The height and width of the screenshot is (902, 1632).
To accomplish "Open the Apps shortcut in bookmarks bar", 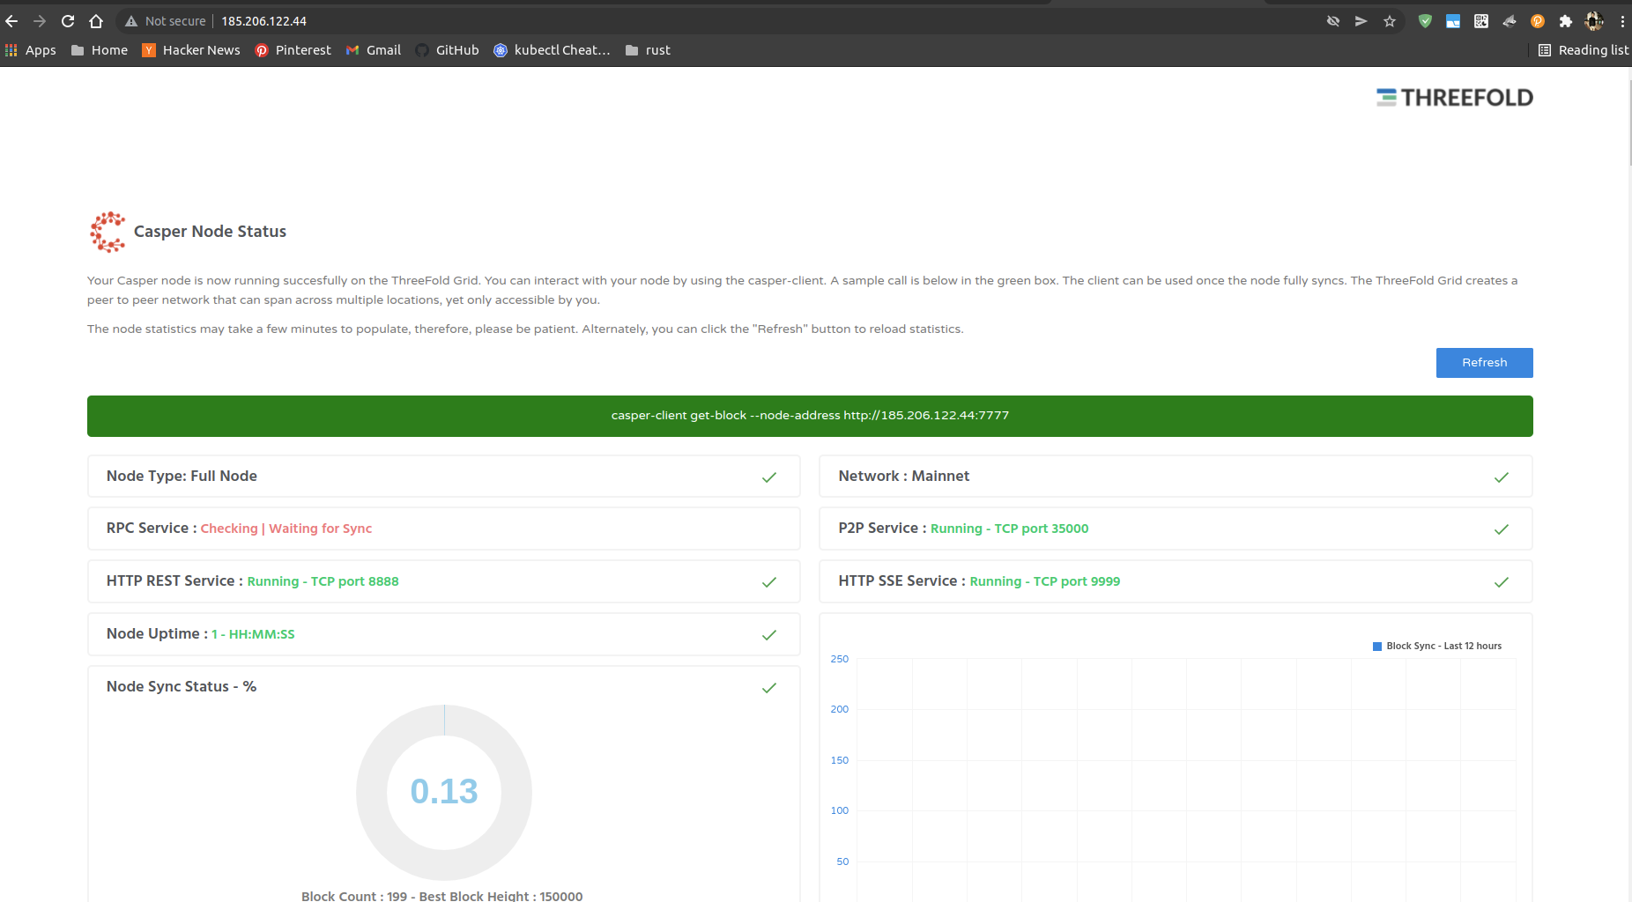I will point(31,50).
